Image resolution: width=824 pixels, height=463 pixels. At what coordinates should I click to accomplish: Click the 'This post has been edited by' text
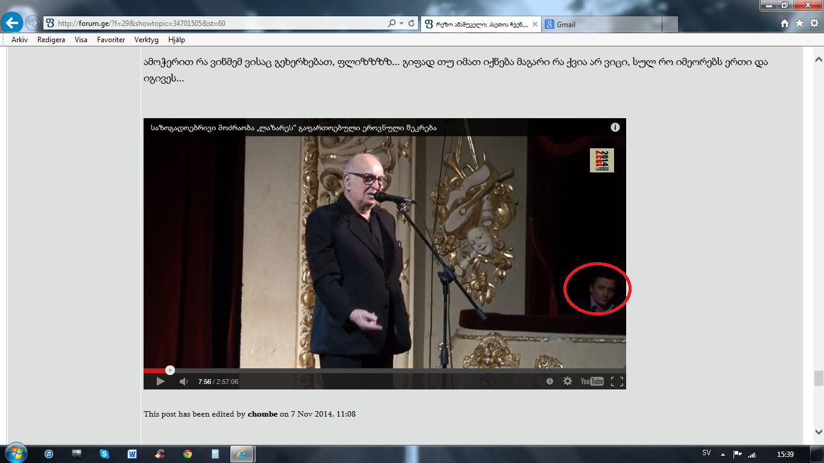point(195,414)
